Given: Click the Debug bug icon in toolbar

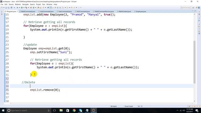Looking at the screenshot, I should click(17, 8).
